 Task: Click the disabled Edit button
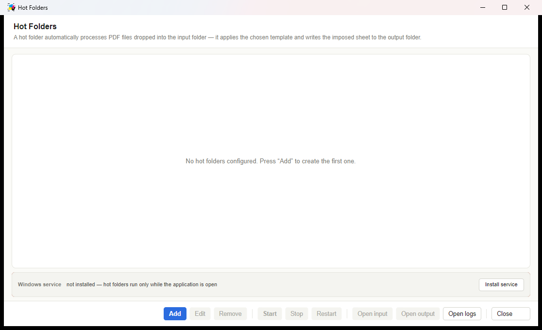pos(200,314)
